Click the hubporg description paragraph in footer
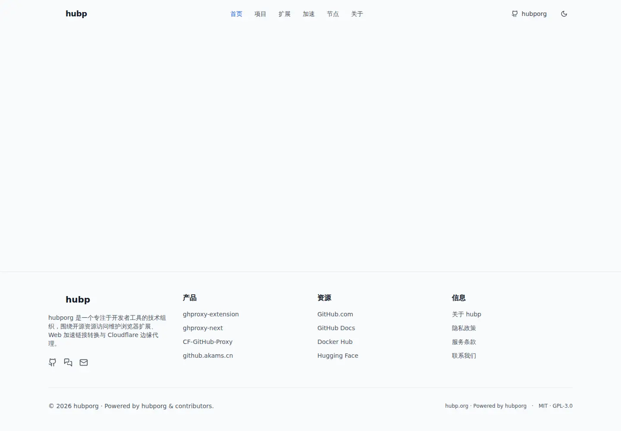621x431 pixels. (x=107, y=331)
